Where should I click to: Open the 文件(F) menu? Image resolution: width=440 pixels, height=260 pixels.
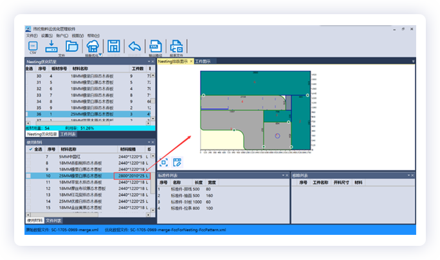click(32, 35)
